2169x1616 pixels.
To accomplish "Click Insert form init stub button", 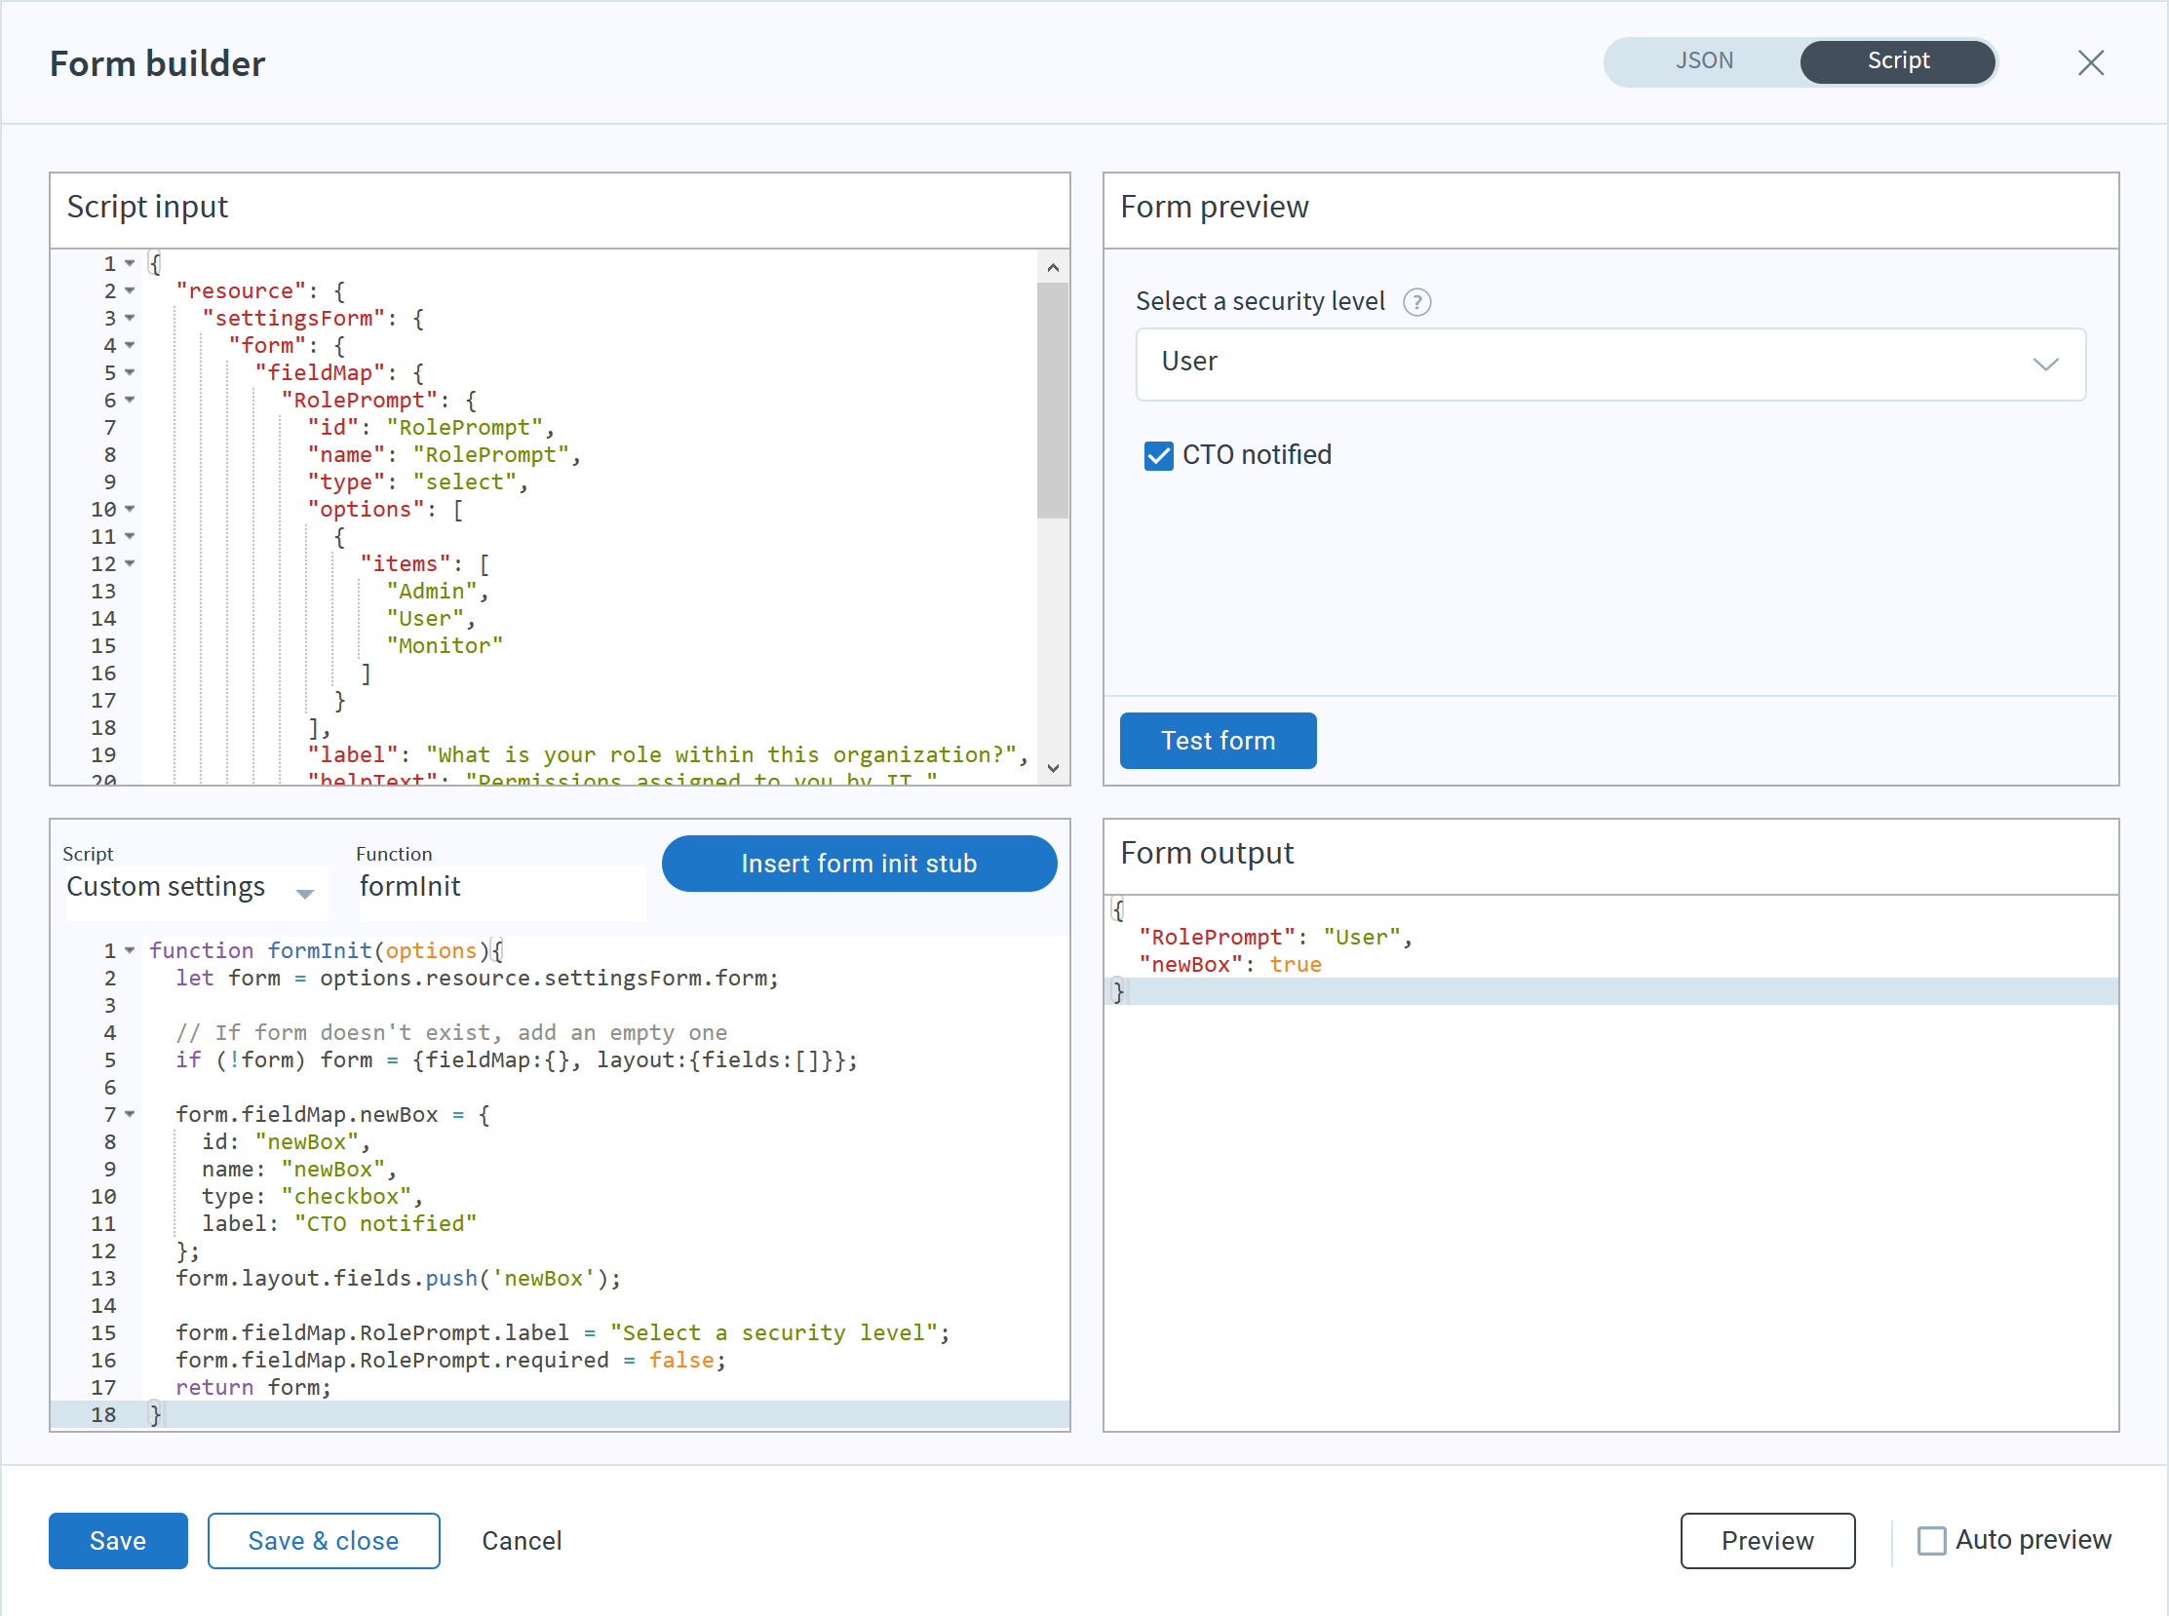I will [858, 863].
